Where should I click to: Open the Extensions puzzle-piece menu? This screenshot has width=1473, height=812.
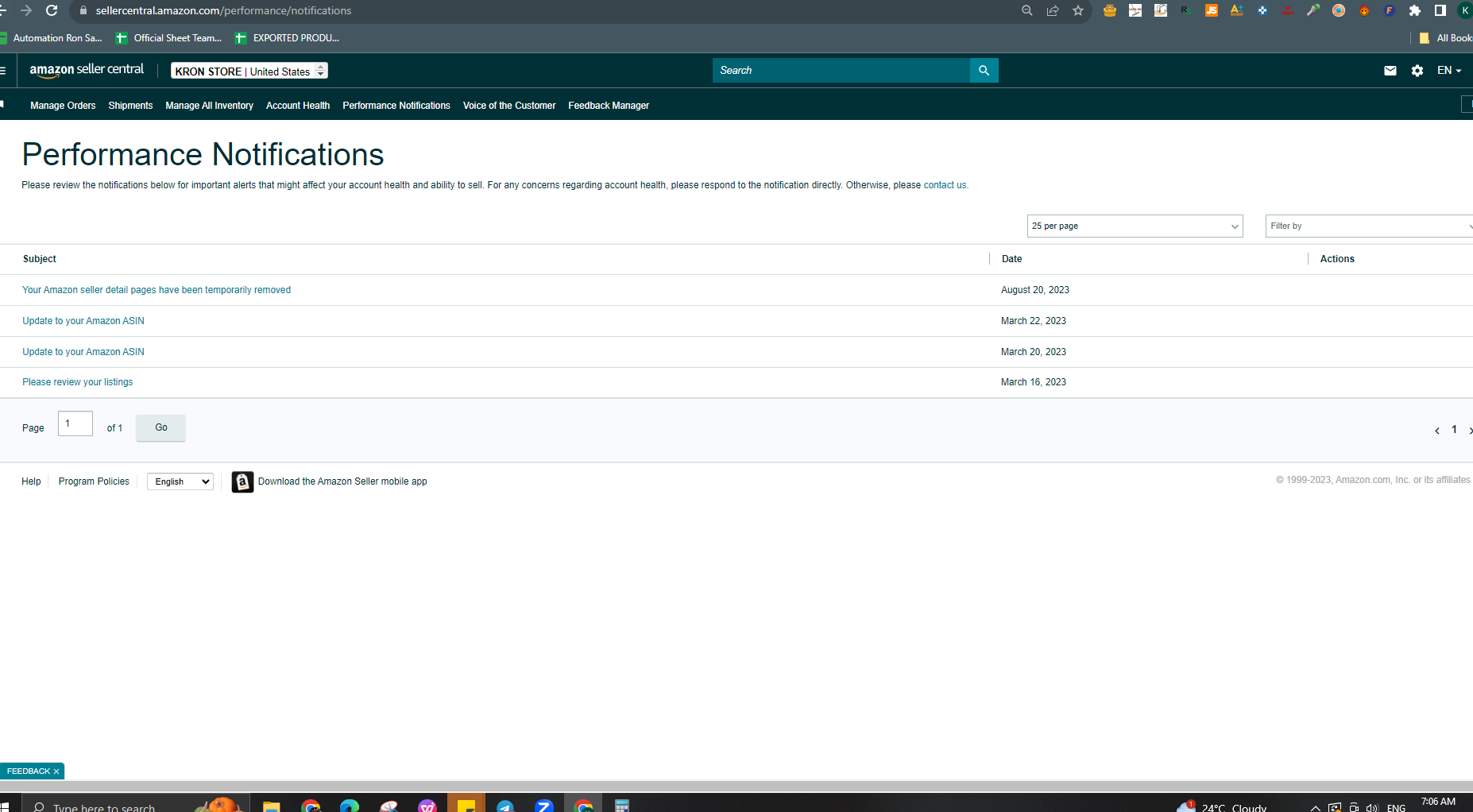[1415, 10]
